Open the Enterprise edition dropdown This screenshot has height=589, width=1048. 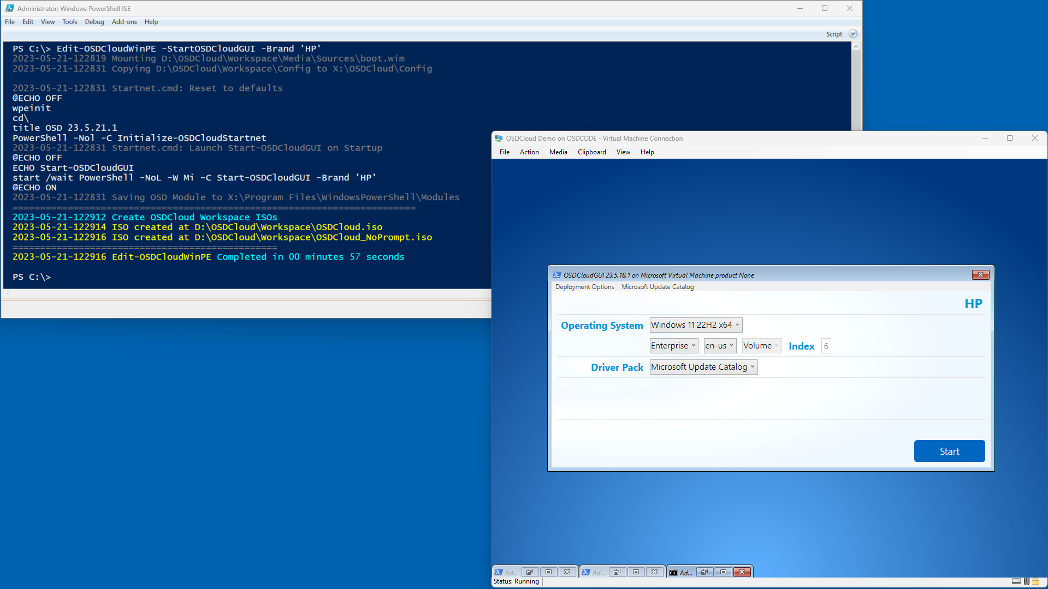673,346
